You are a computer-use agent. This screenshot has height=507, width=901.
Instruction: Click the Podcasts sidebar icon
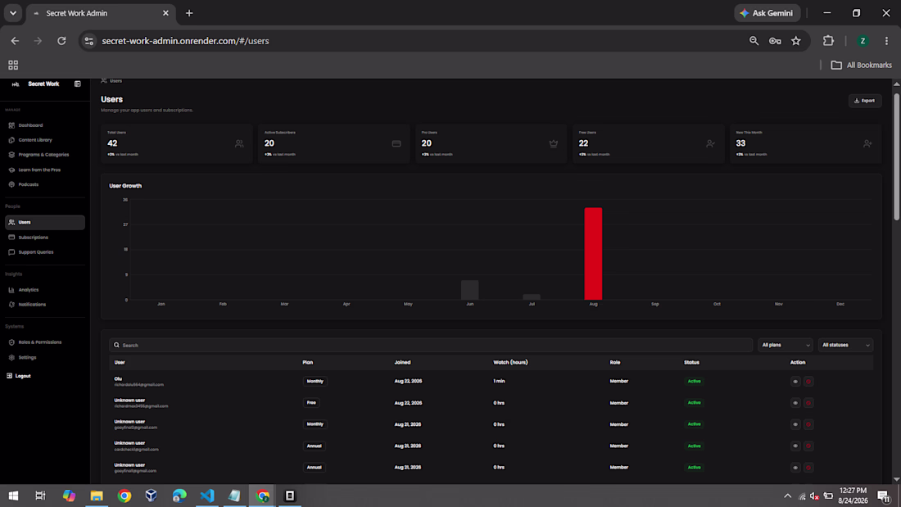tap(11, 184)
